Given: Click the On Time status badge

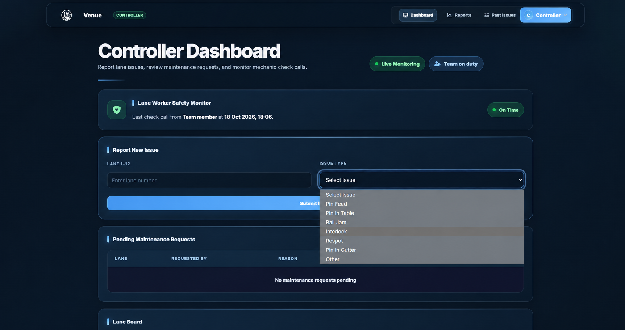Looking at the screenshot, I should pos(505,110).
